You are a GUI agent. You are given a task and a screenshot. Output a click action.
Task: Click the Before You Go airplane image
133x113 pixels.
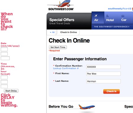87,107
